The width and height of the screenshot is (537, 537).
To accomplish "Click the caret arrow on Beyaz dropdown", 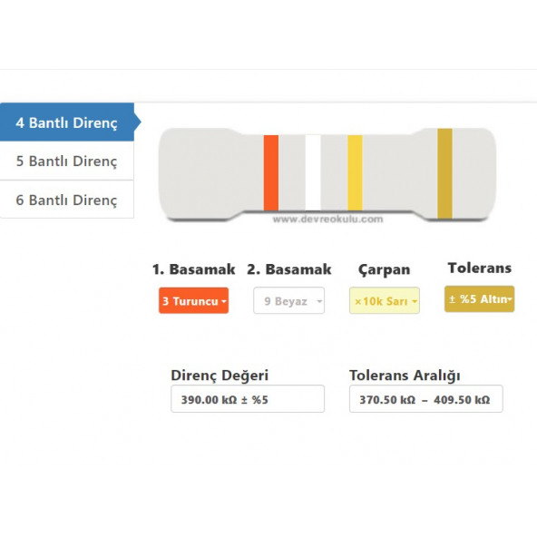I will coord(319,302).
